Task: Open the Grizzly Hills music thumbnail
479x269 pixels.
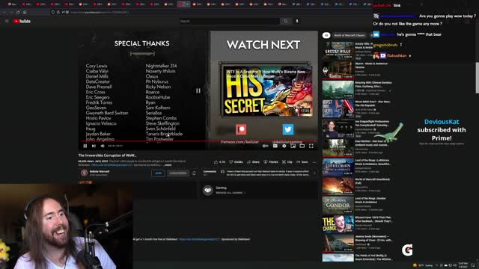Action: 338,50
